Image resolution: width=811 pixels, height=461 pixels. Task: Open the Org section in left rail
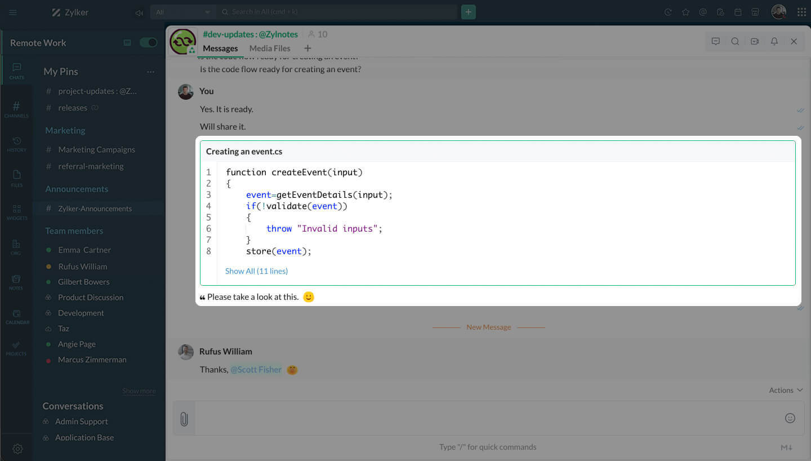(x=16, y=247)
